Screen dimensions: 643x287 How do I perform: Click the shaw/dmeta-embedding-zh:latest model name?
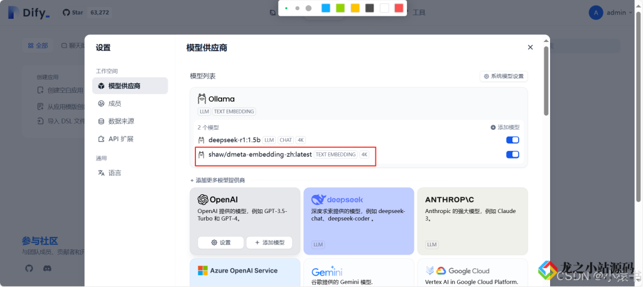click(260, 154)
